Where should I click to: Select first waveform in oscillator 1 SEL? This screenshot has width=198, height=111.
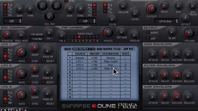tap(5, 5)
